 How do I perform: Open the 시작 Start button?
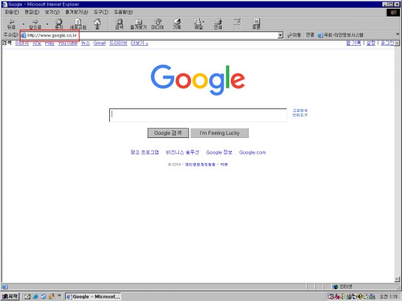click(10, 297)
